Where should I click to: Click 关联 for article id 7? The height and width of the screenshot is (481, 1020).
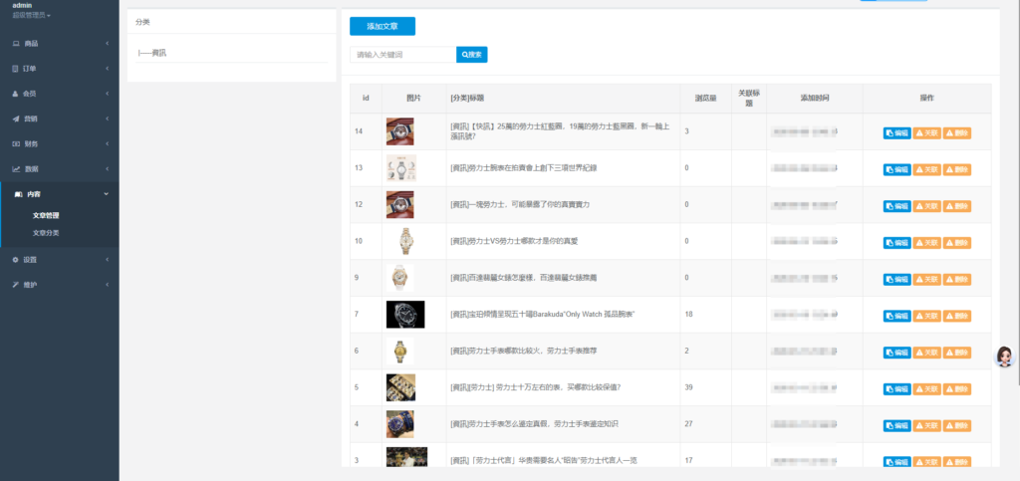click(927, 316)
